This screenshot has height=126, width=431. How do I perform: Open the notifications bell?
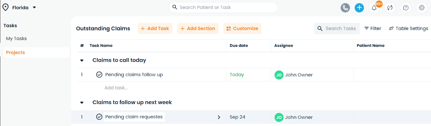(x=374, y=8)
